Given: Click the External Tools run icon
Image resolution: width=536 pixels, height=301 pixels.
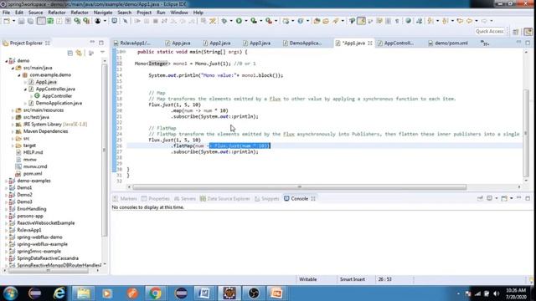Looking at the screenshot, I should 269,21.
